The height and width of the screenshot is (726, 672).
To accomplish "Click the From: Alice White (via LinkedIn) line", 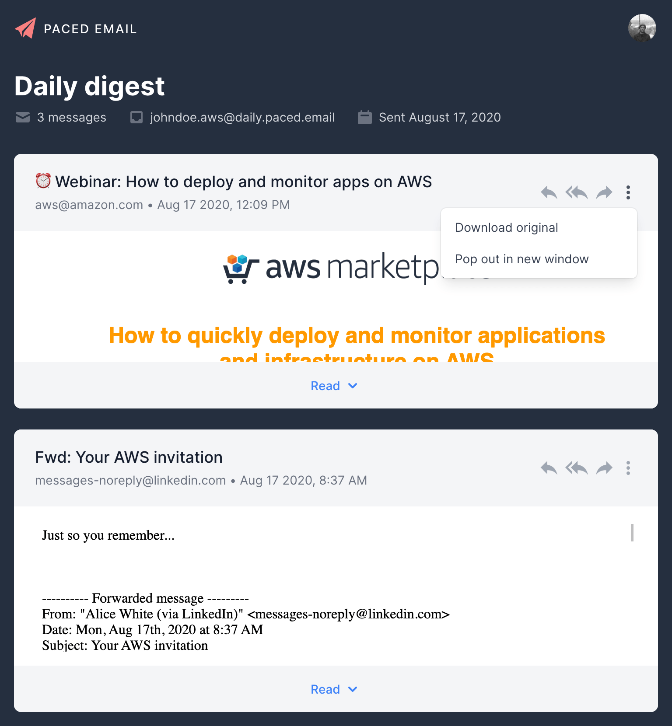I will click(x=246, y=614).
